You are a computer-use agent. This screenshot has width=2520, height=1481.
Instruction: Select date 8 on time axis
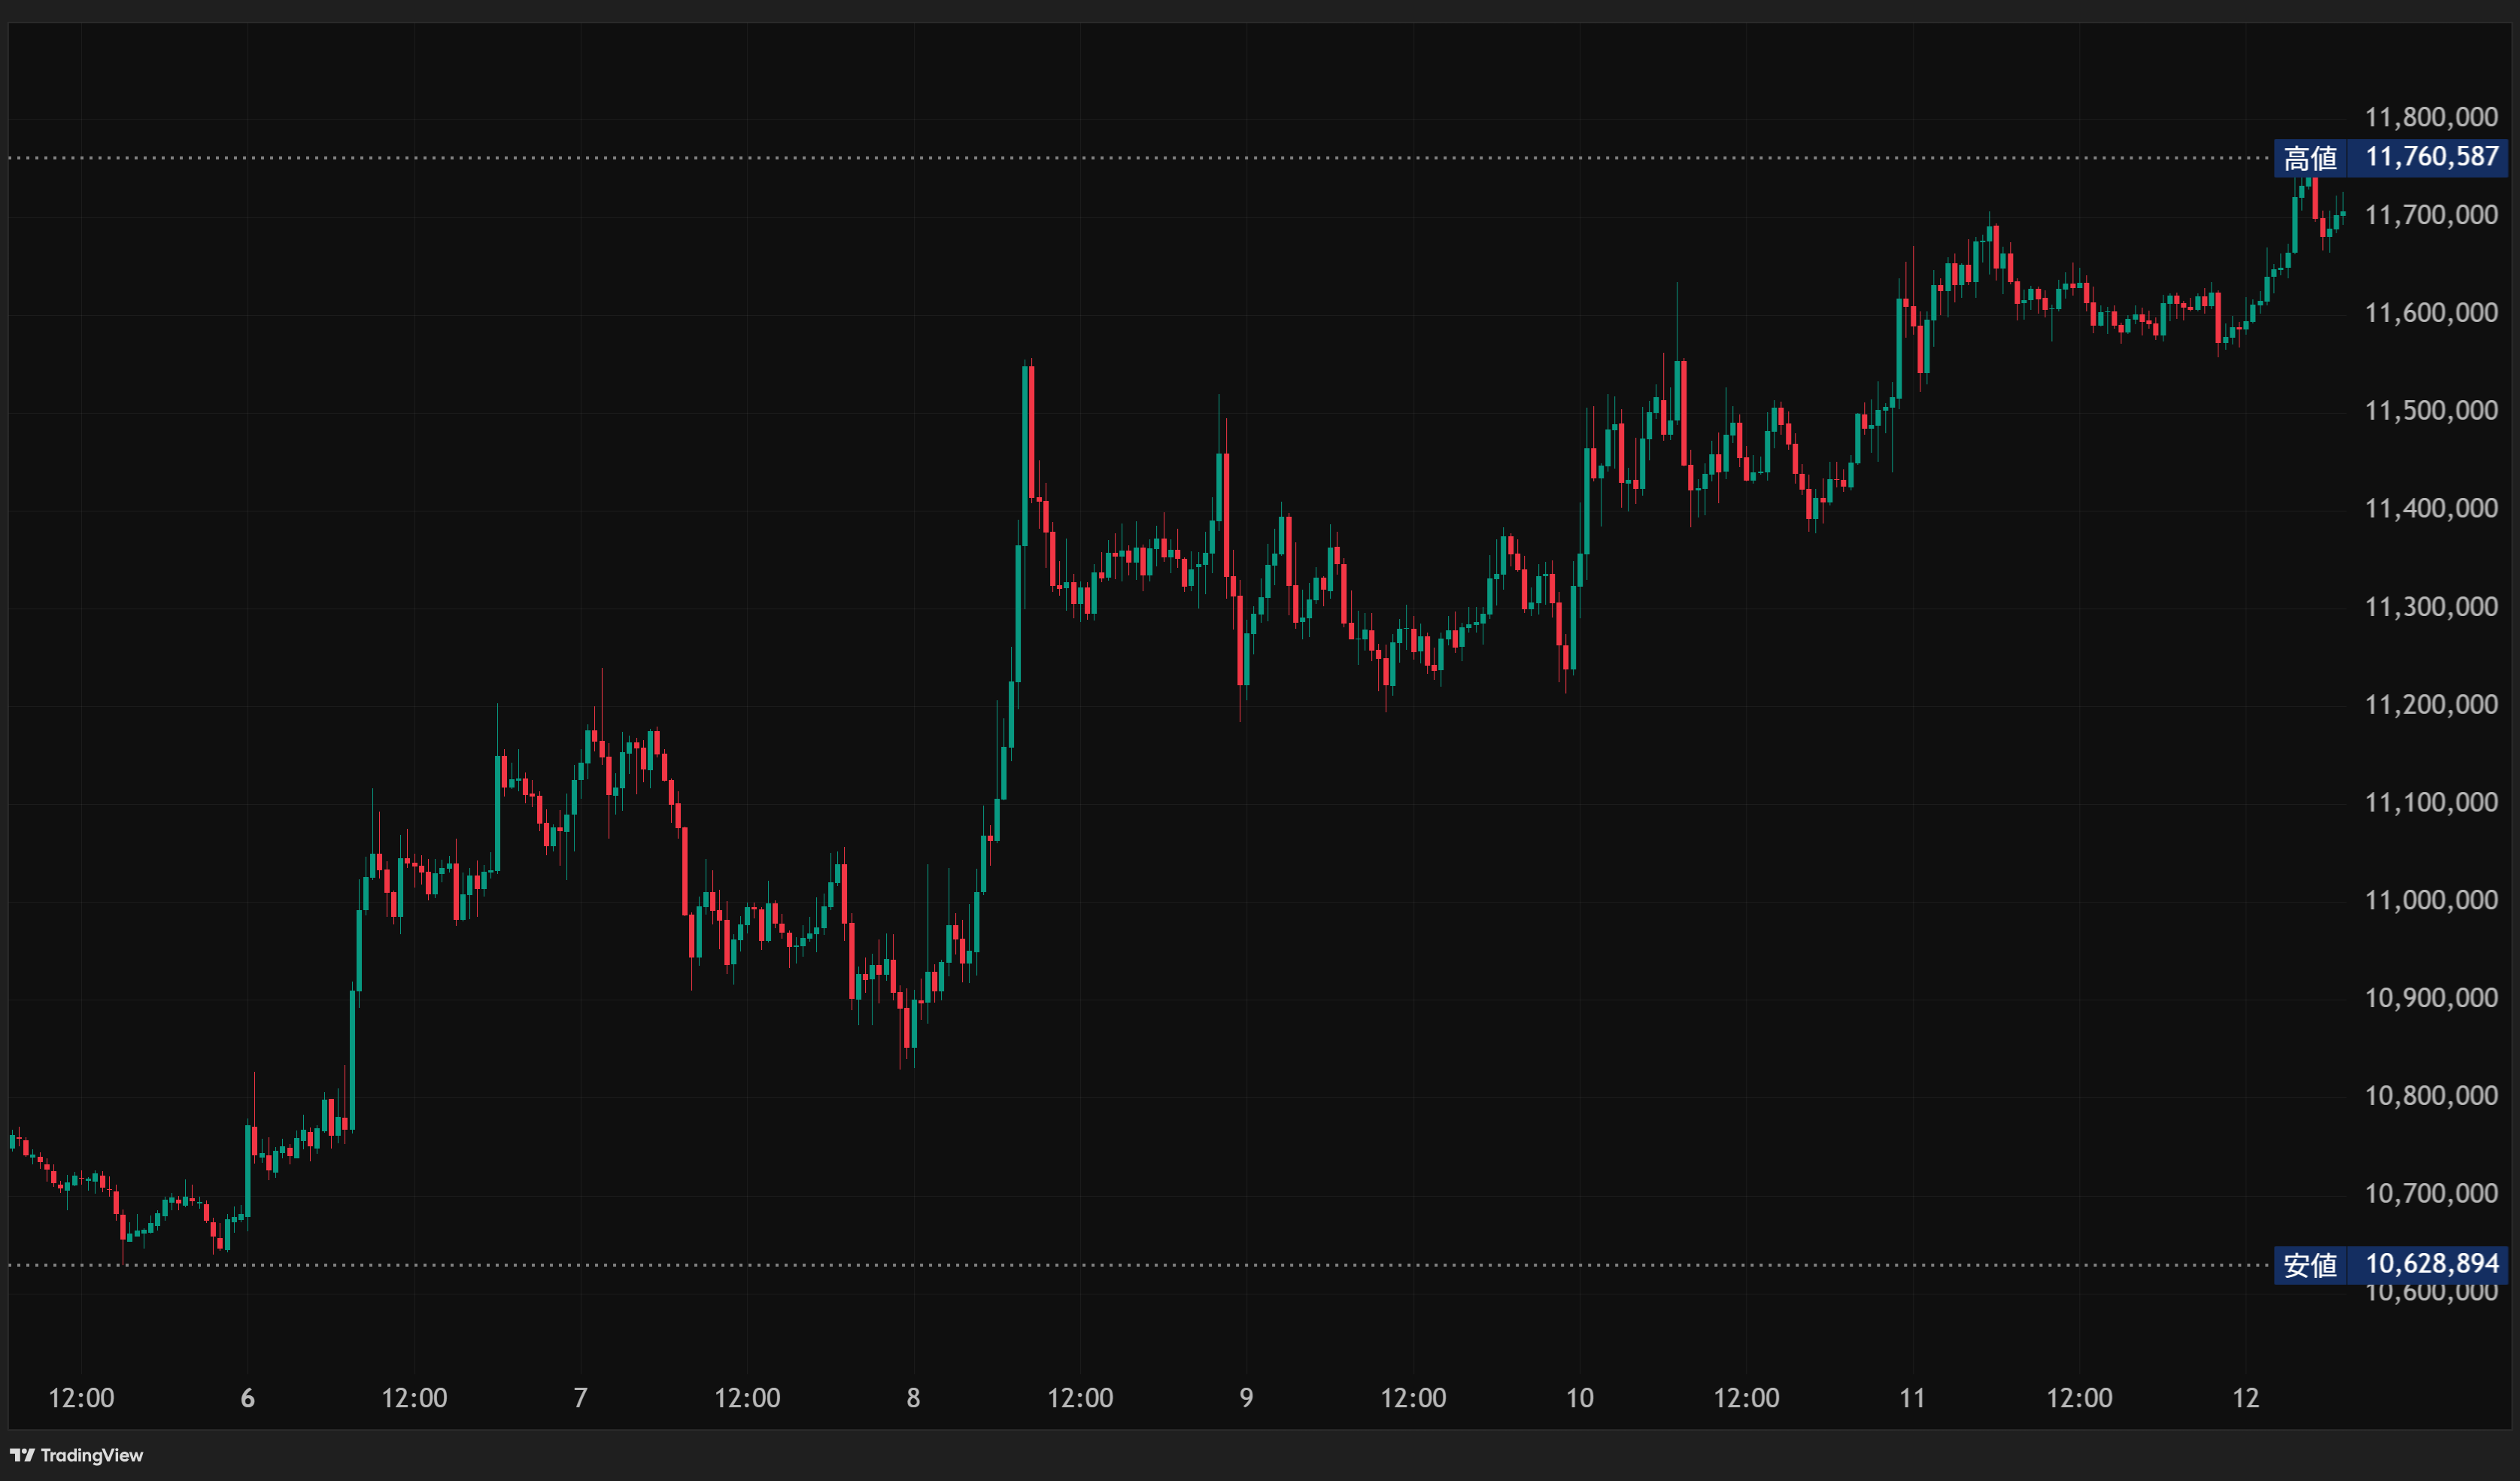tap(913, 1398)
